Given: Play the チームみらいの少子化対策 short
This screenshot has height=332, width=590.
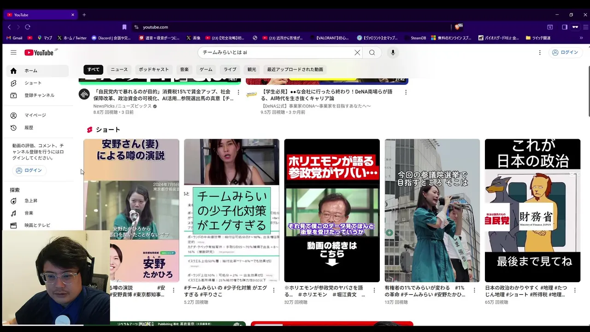Looking at the screenshot, I should click(231, 210).
